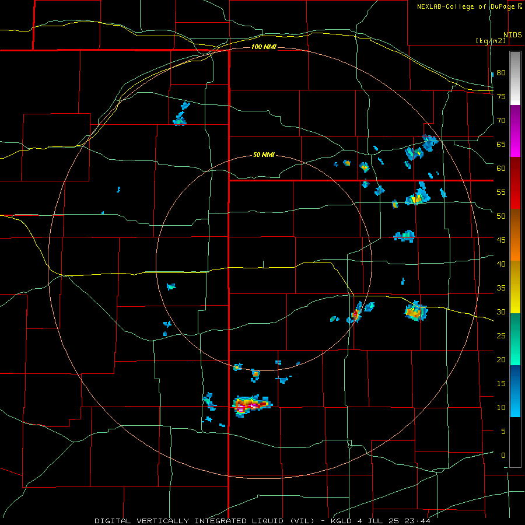Image resolution: width=525 pixels, height=525 pixels.
Task: Click the 100 NMI range ring label
Action: pyautogui.click(x=264, y=47)
